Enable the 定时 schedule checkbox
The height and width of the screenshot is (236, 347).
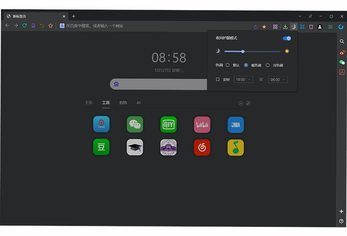[218, 79]
